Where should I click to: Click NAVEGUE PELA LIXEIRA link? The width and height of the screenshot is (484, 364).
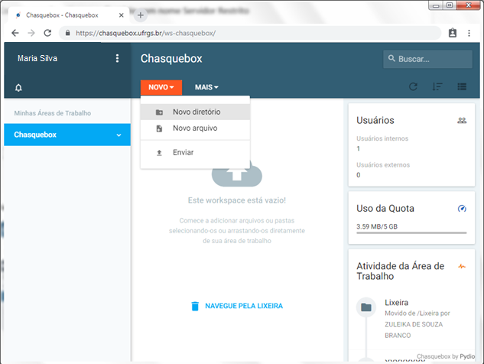pos(244,306)
